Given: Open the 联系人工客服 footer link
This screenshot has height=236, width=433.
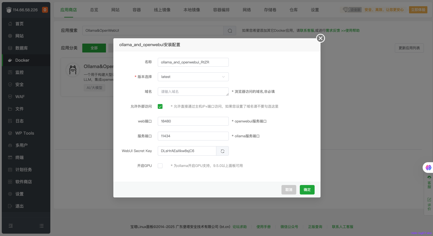Looking at the screenshot, I should tap(343, 227).
